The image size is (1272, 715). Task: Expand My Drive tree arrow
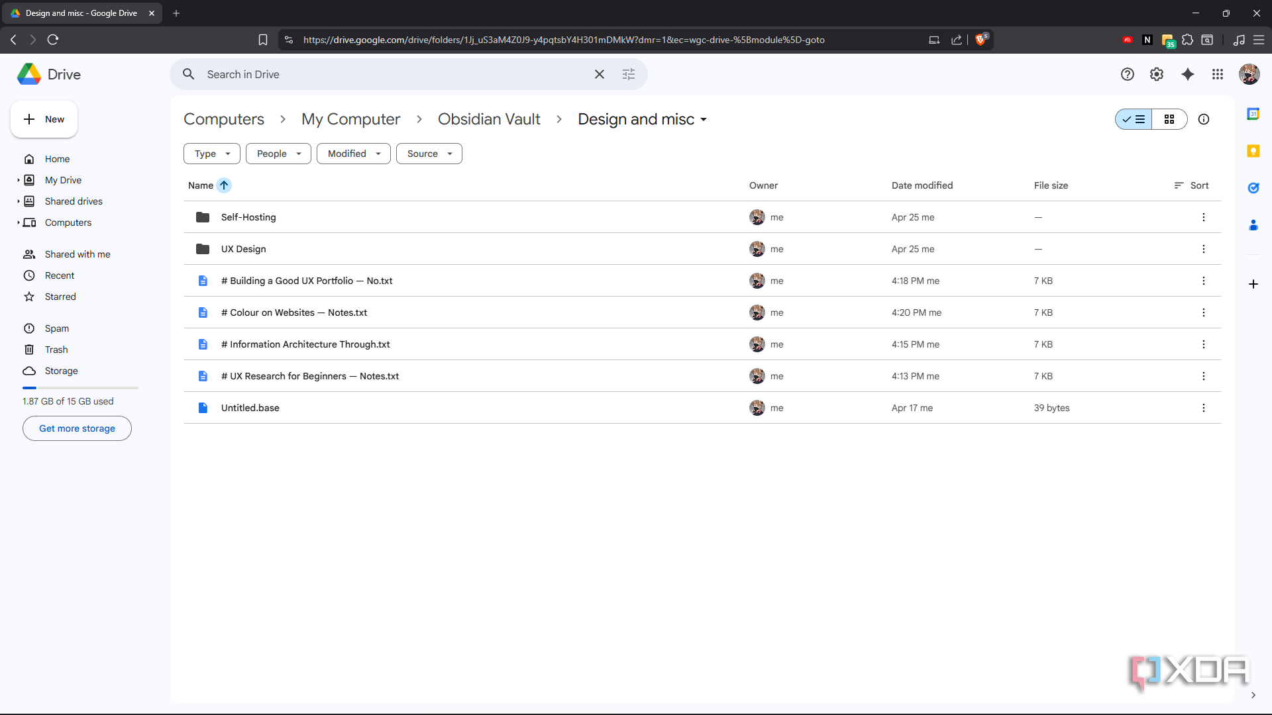click(19, 180)
